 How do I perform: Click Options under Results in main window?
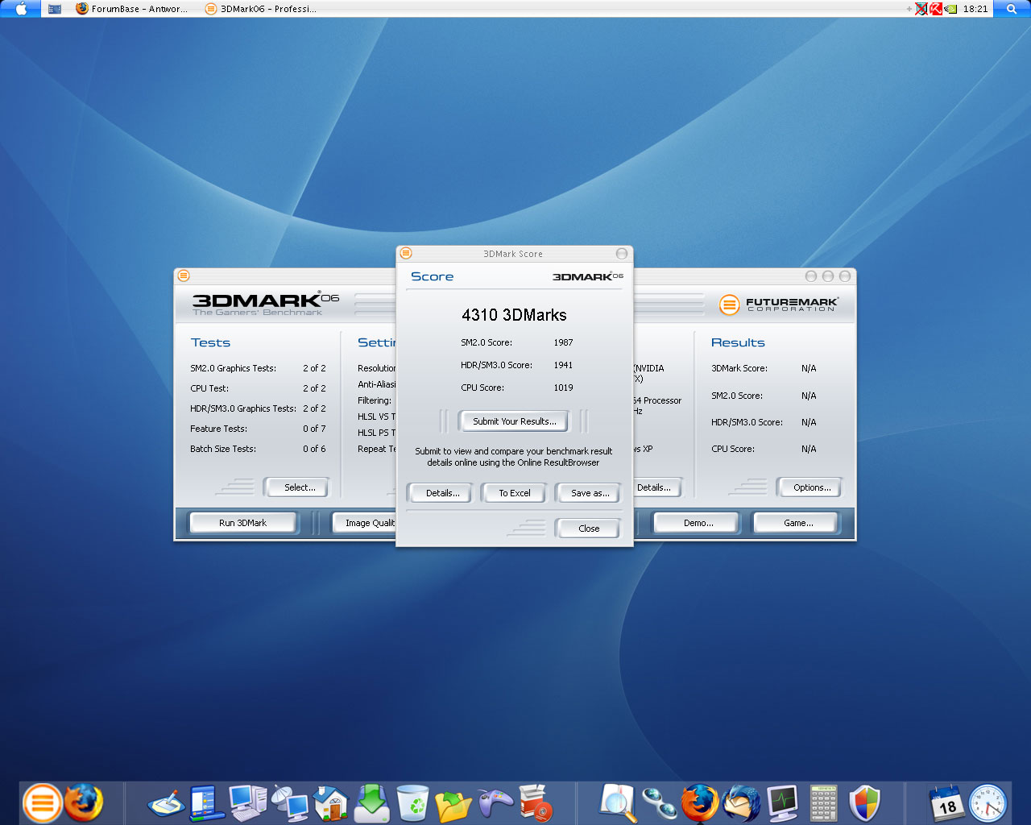[811, 487]
